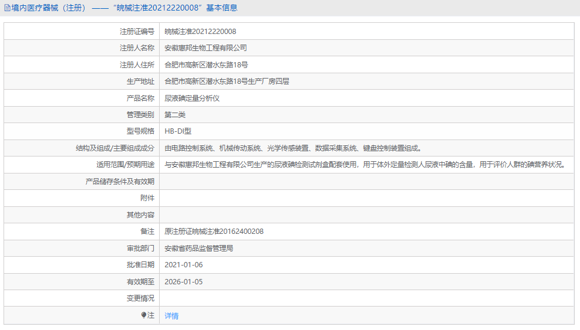Click approval department 安徽省药品监督管理局
Viewport: 580px width, 330px height.
click(x=199, y=249)
